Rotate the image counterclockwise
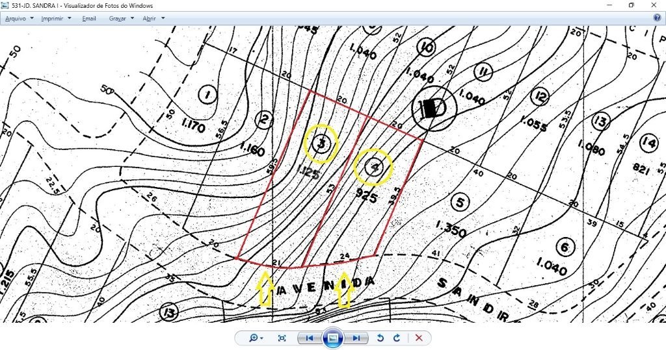 [381, 338]
